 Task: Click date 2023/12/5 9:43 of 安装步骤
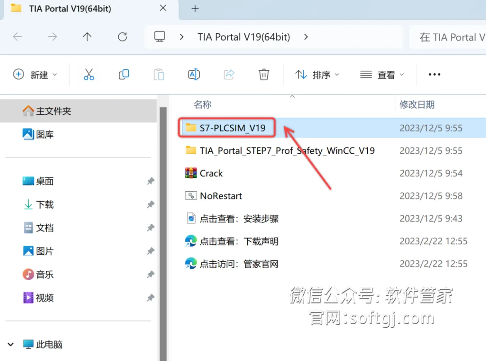point(431,218)
